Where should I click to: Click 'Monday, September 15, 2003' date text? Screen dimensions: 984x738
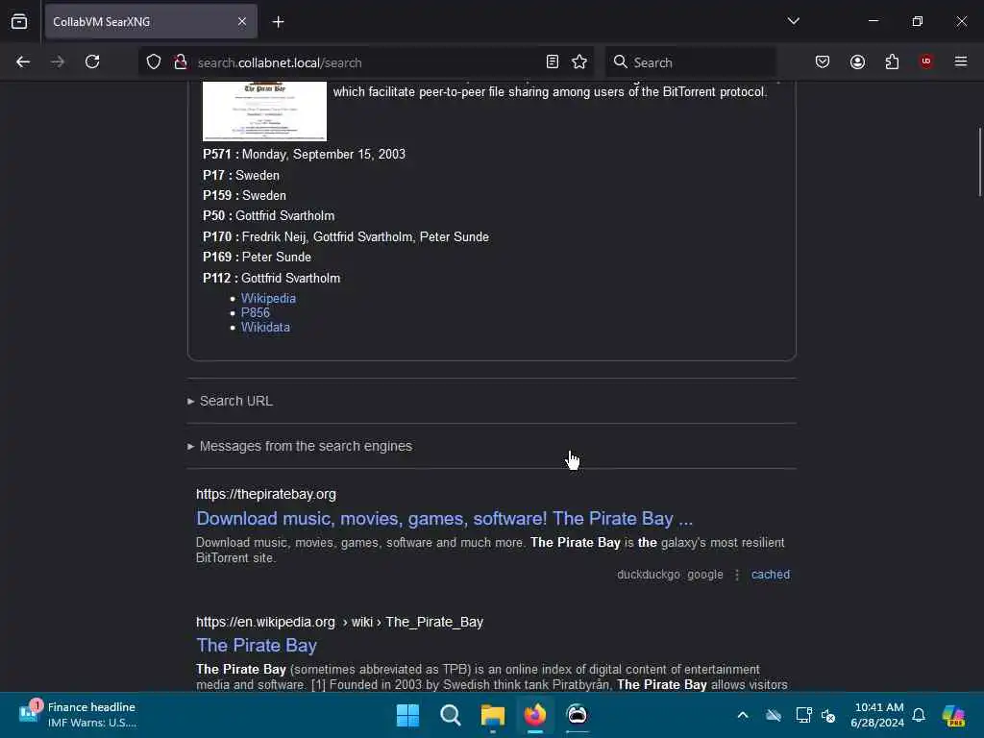[324, 155]
